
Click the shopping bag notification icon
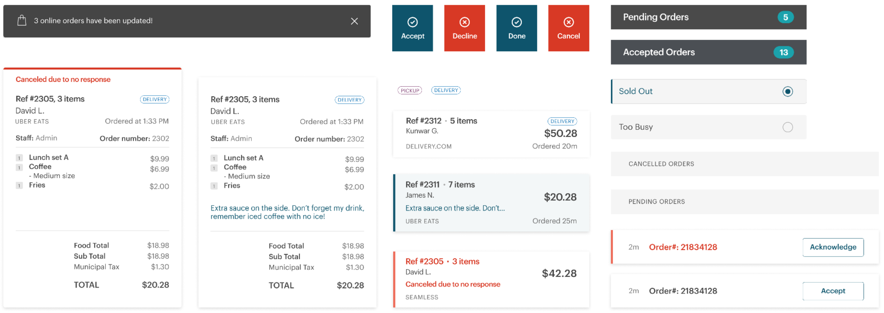(22, 21)
